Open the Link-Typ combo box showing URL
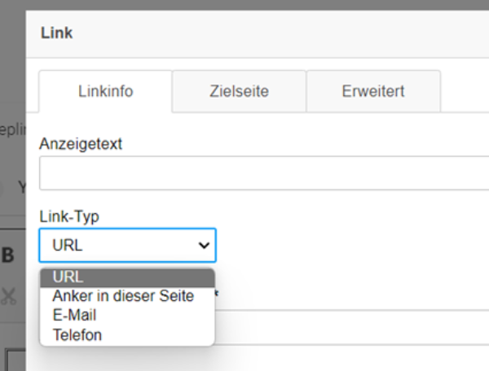The width and height of the screenshot is (489, 371). 128,245
